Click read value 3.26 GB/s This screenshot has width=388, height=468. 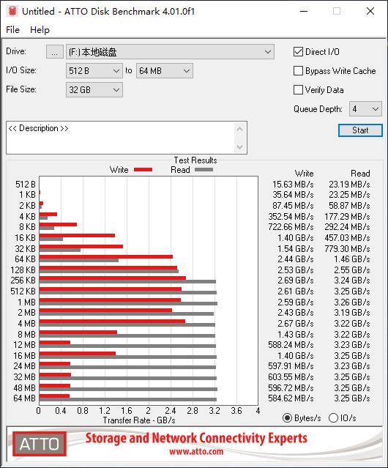pyautogui.click(x=352, y=302)
